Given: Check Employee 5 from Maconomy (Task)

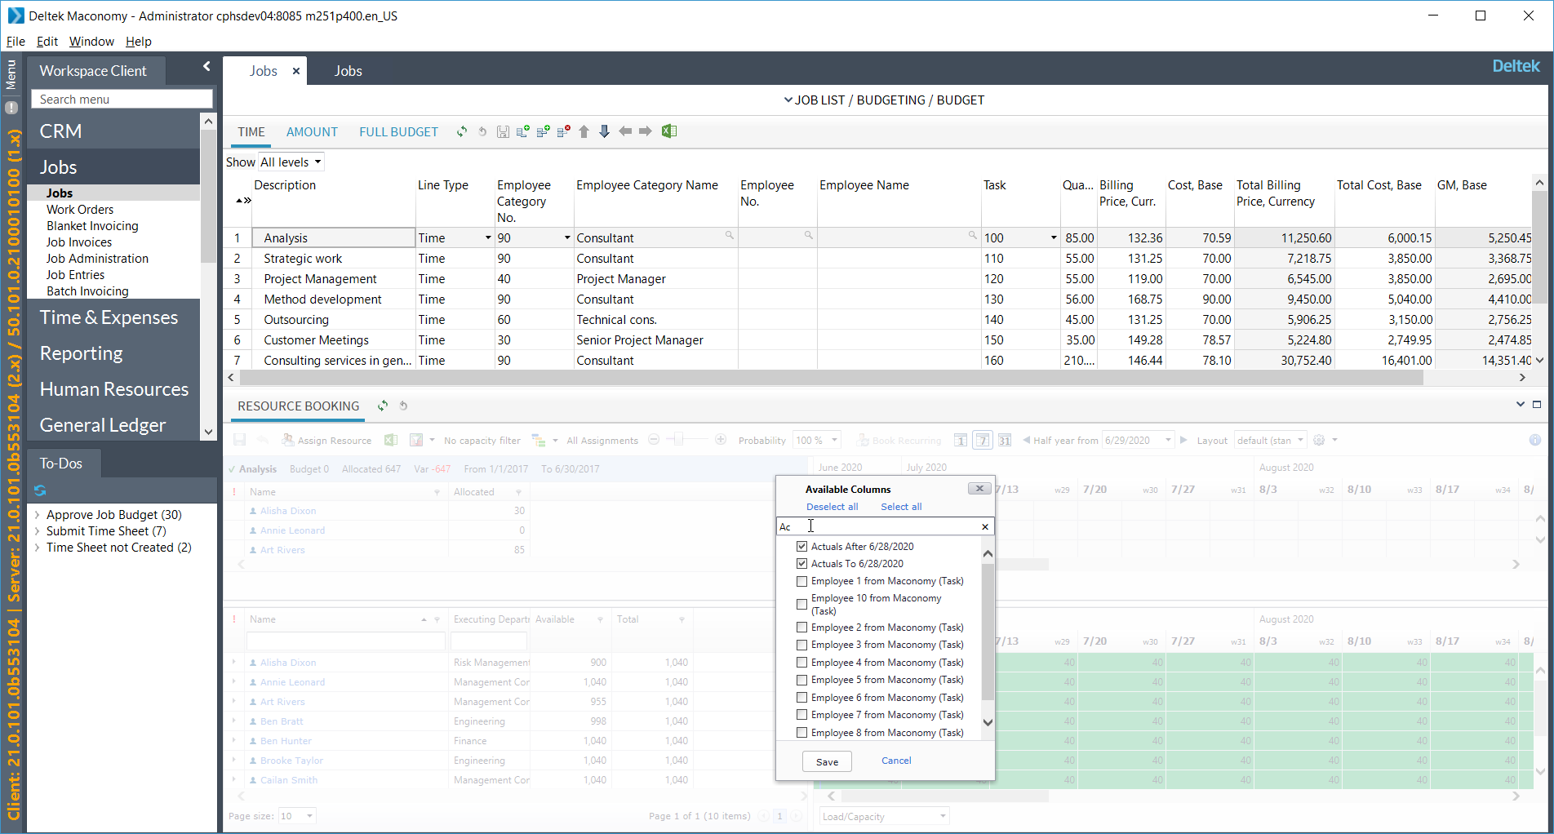Looking at the screenshot, I should click(x=801, y=680).
